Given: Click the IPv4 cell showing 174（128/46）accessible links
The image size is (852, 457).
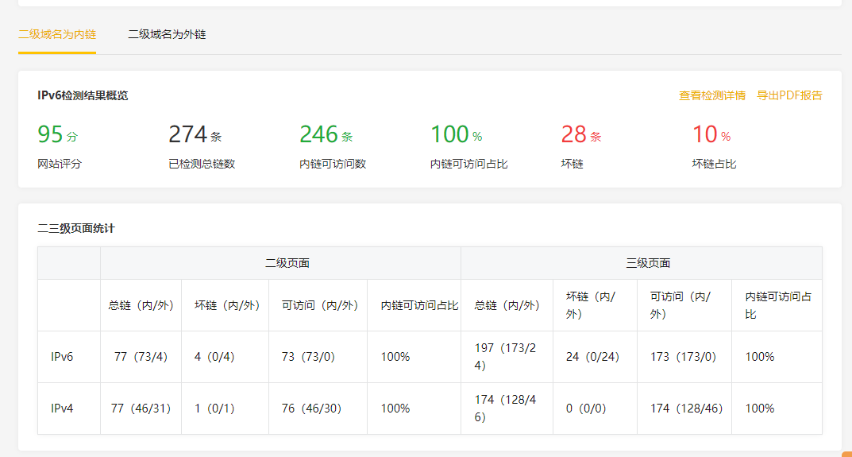Looking at the screenshot, I should [683, 409].
